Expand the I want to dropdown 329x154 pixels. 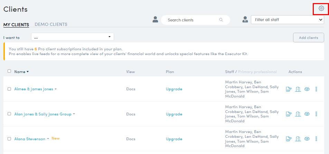(x=72, y=37)
